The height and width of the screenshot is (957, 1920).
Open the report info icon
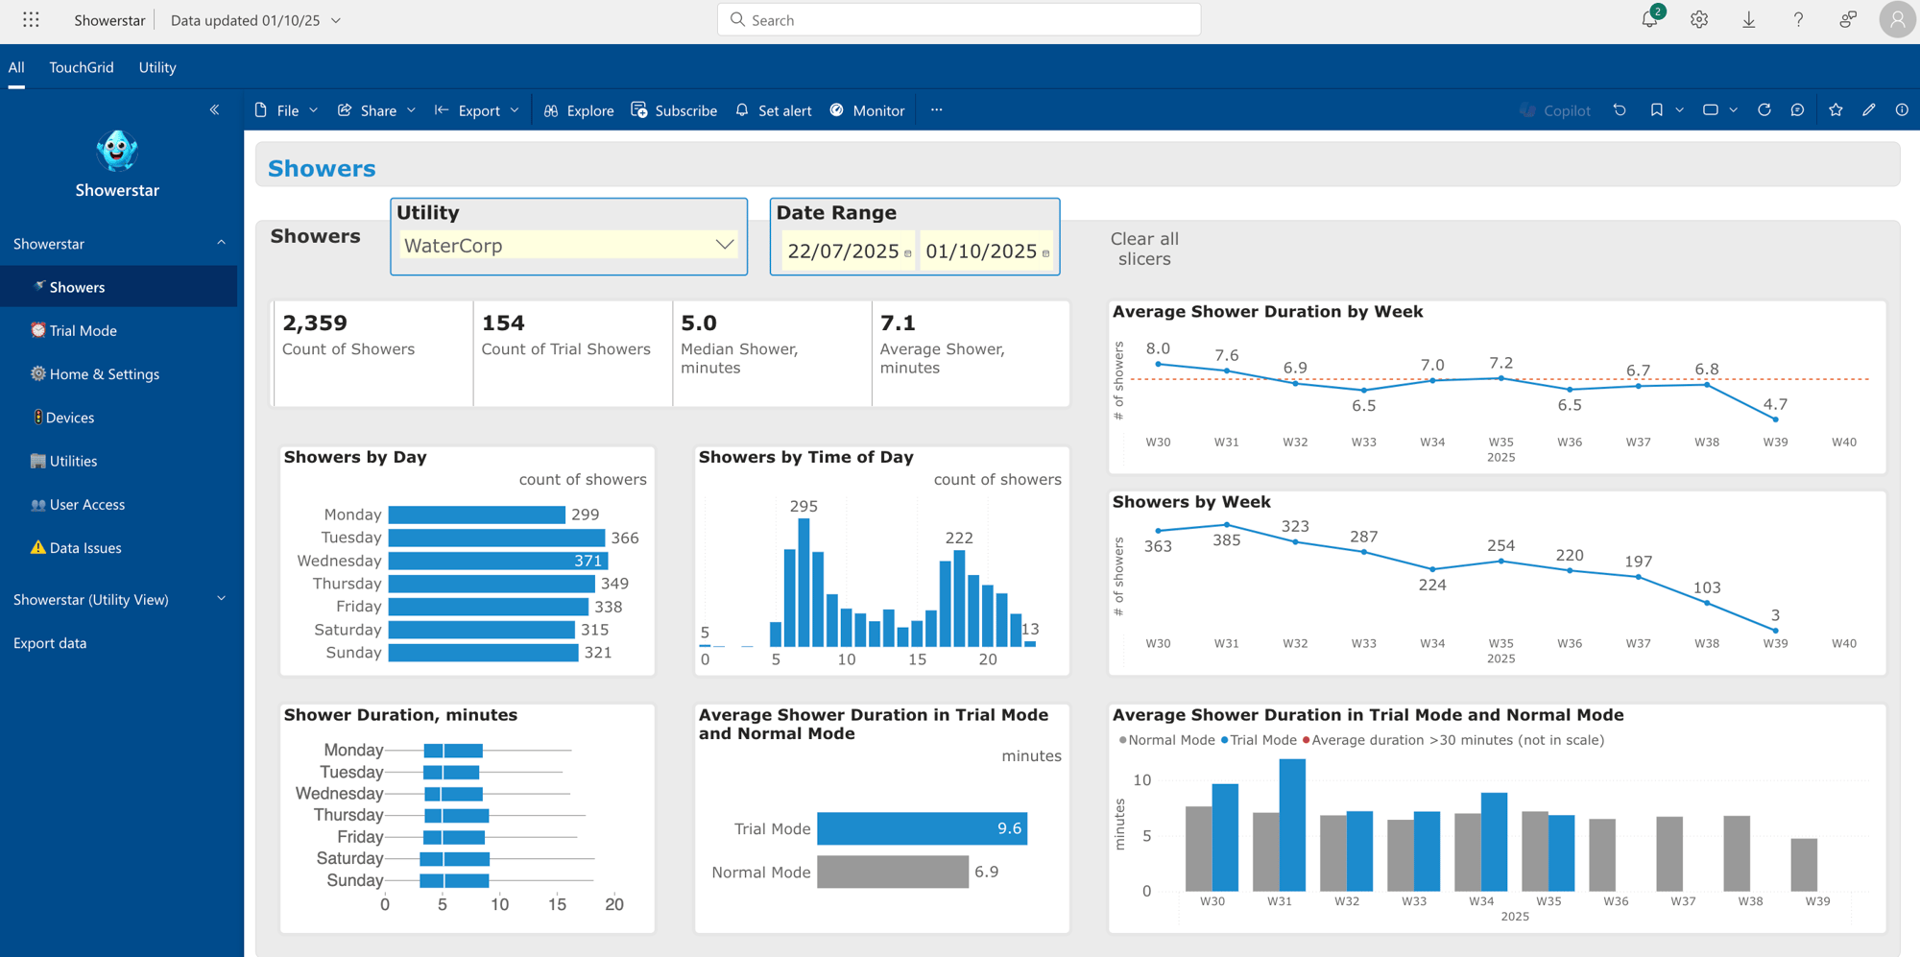1902,110
